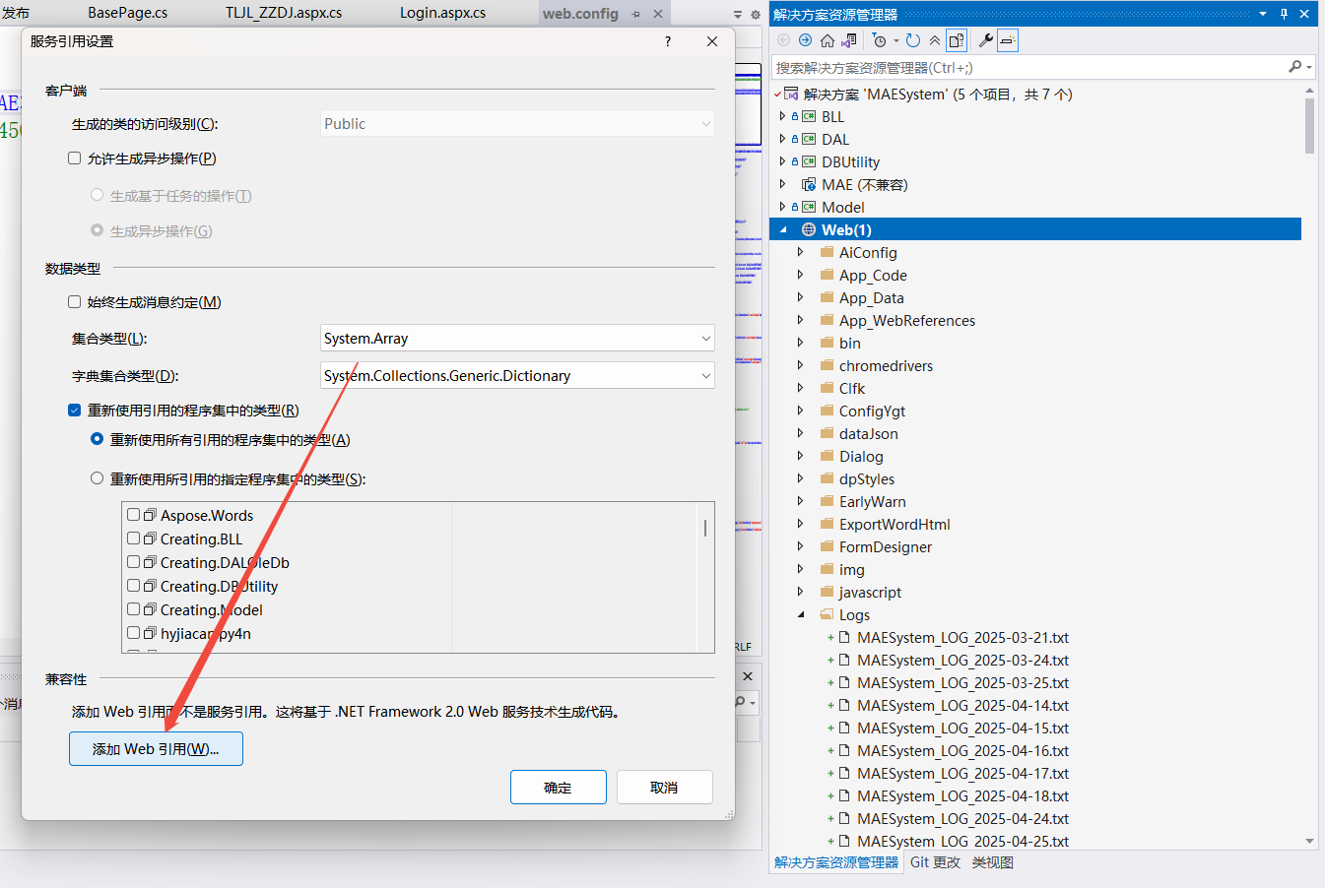Select the 解决方案资源管理器 bottom tab
The height and width of the screenshot is (888, 1325).
click(x=836, y=862)
